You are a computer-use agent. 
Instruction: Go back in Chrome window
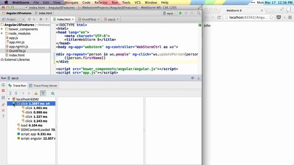[x=206, y=17]
